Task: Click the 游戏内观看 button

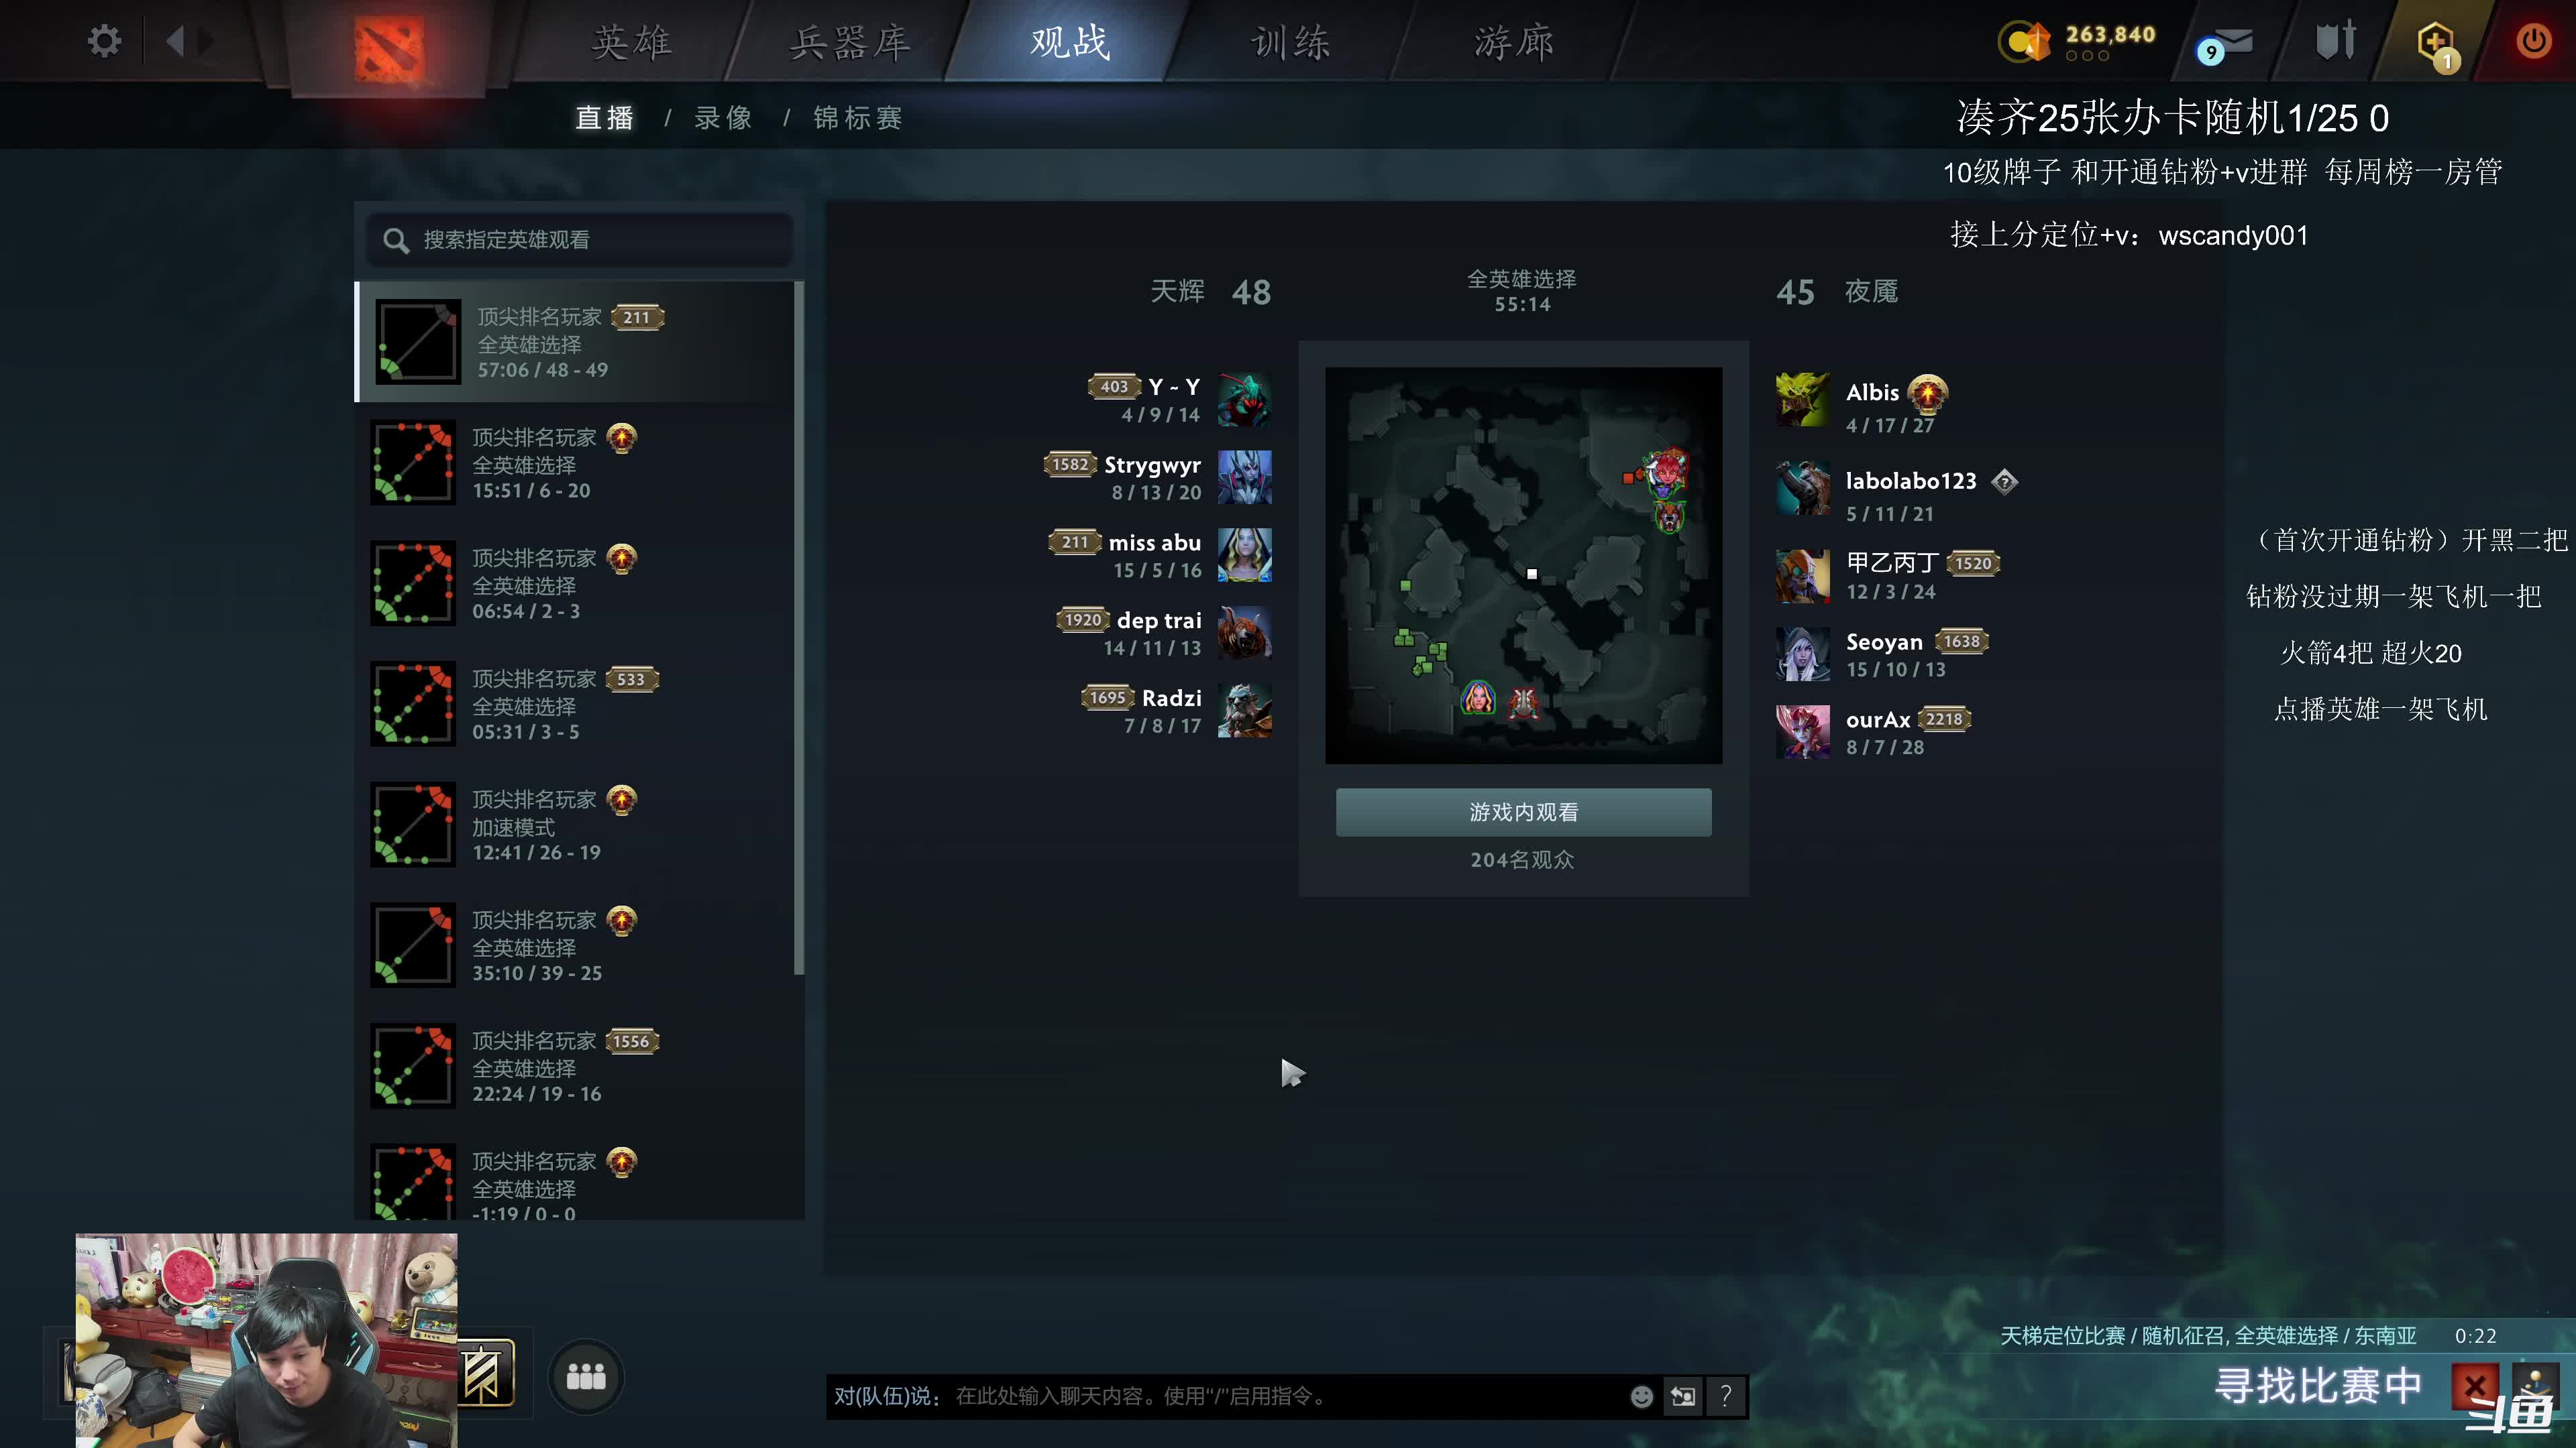Action: pos(1523,812)
